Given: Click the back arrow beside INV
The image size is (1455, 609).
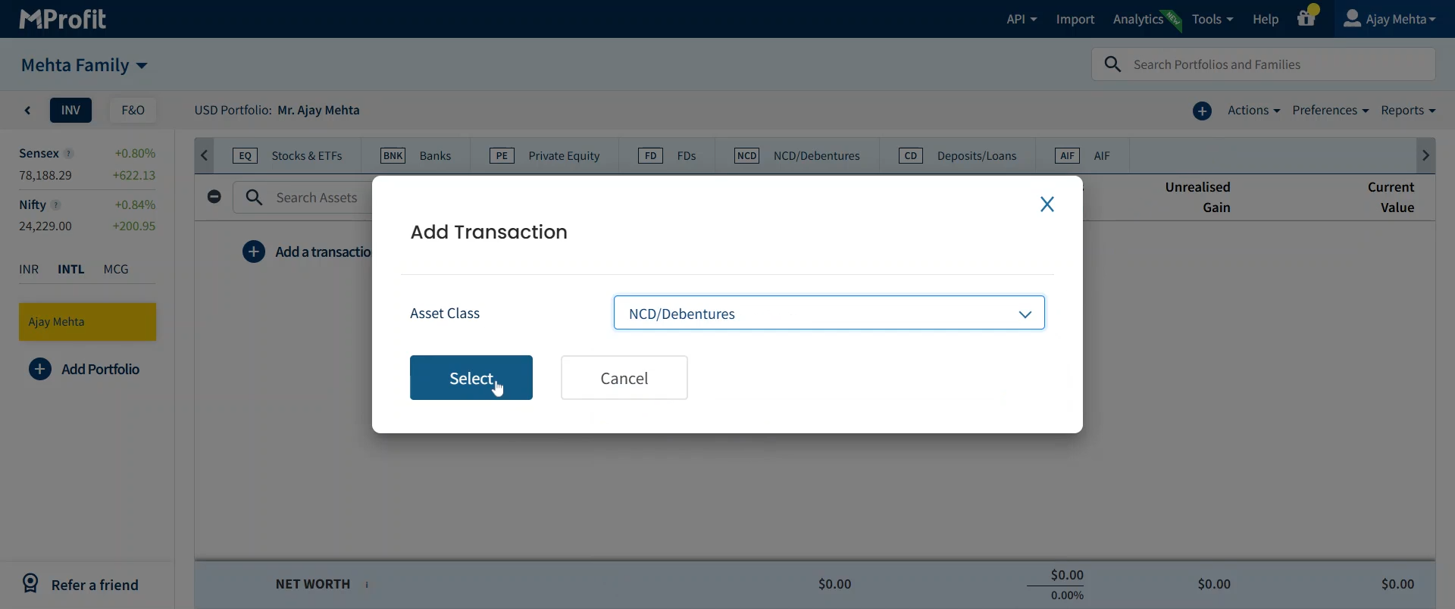Looking at the screenshot, I should 28,111.
